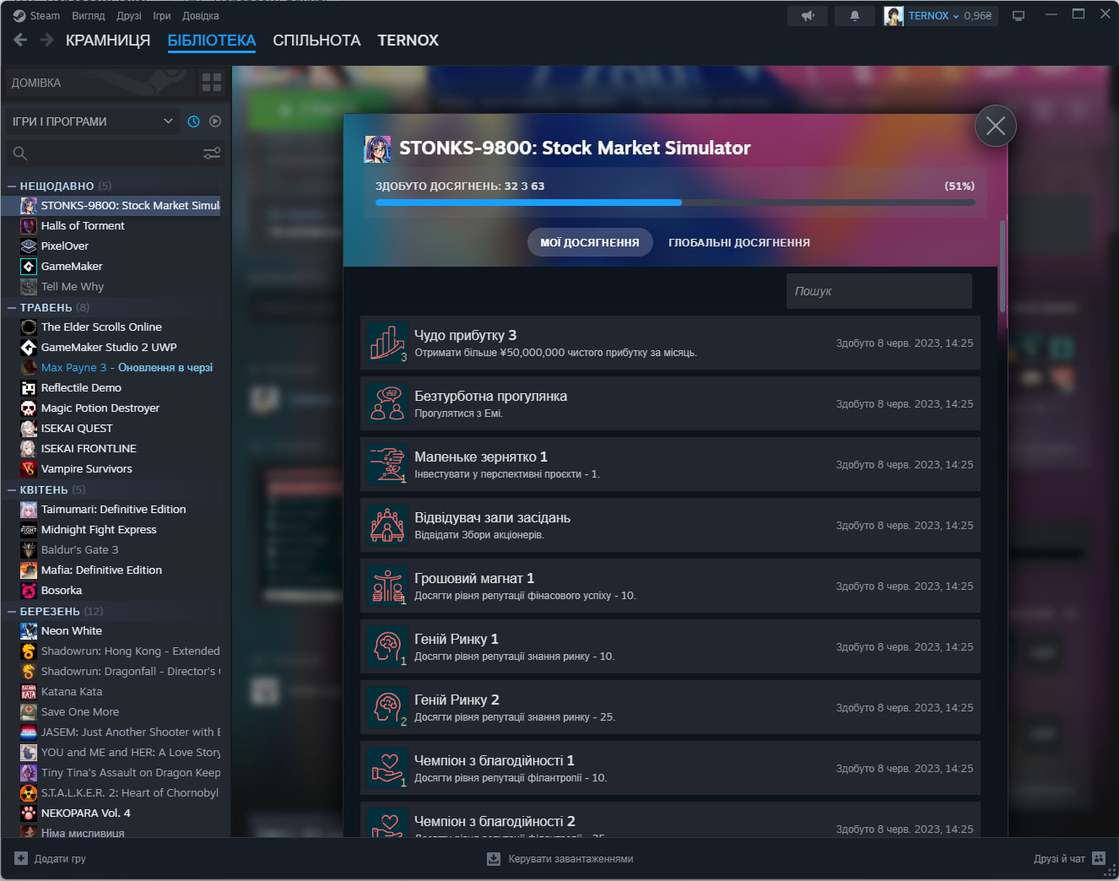The height and width of the screenshot is (881, 1119).
Task: Click the 'Грошовий магнат 1' achievement icon
Action: pos(388,586)
